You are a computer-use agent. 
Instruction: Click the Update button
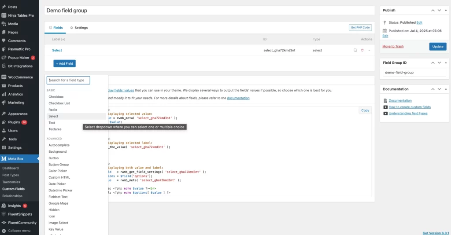437,47
